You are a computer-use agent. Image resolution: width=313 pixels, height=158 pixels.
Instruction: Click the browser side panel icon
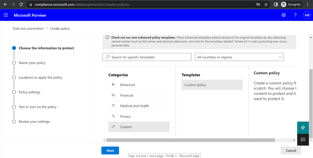pyautogui.click(x=276, y=4)
